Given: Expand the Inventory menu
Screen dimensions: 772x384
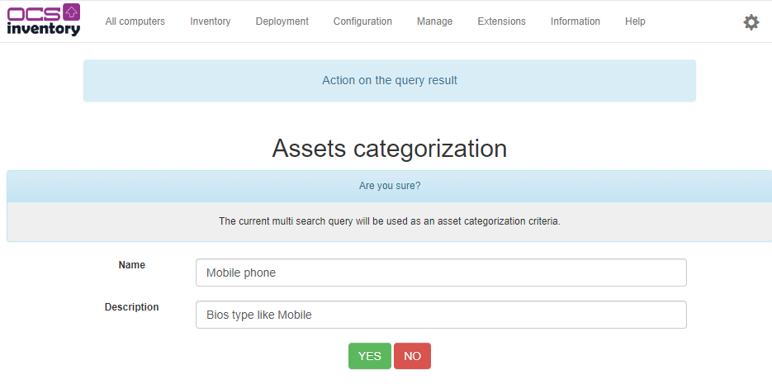Looking at the screenshot, I should pos(210,21).
